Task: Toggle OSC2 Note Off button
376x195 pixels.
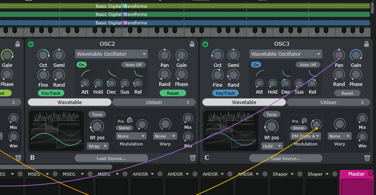Action: click(x=133, y=65)
